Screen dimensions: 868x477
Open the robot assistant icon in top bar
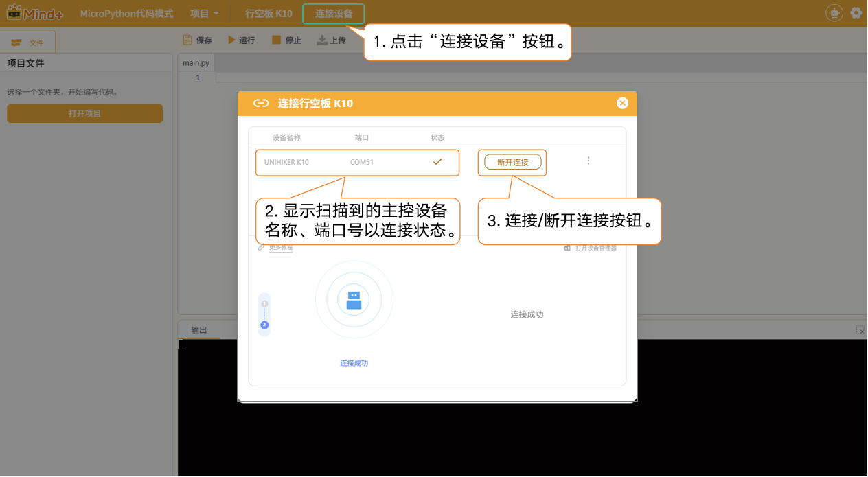tap(834, 13)
